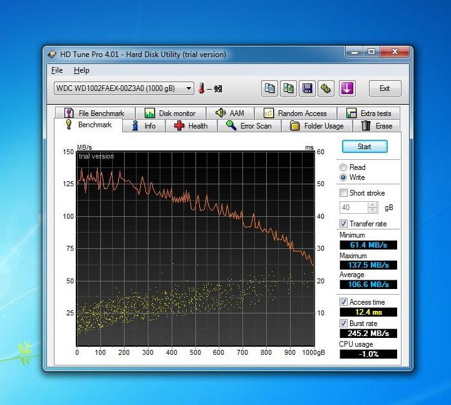Screen dimensions: 451x405
Task: Open the options gear icon
Action: 326,88
